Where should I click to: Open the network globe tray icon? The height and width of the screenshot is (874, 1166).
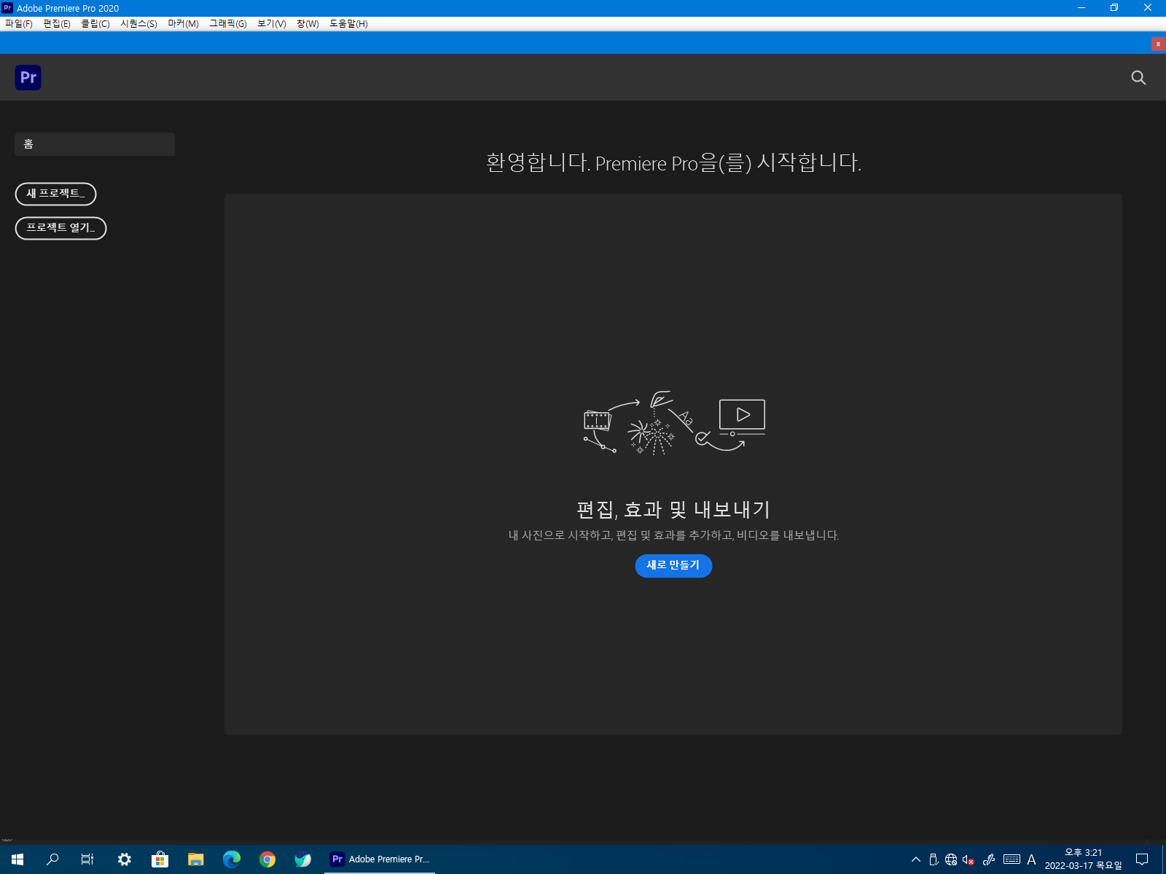point(951,859)
